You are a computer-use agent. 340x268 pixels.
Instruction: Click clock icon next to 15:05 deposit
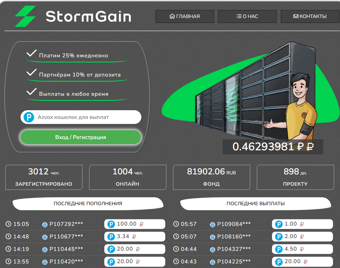[8, 224]
